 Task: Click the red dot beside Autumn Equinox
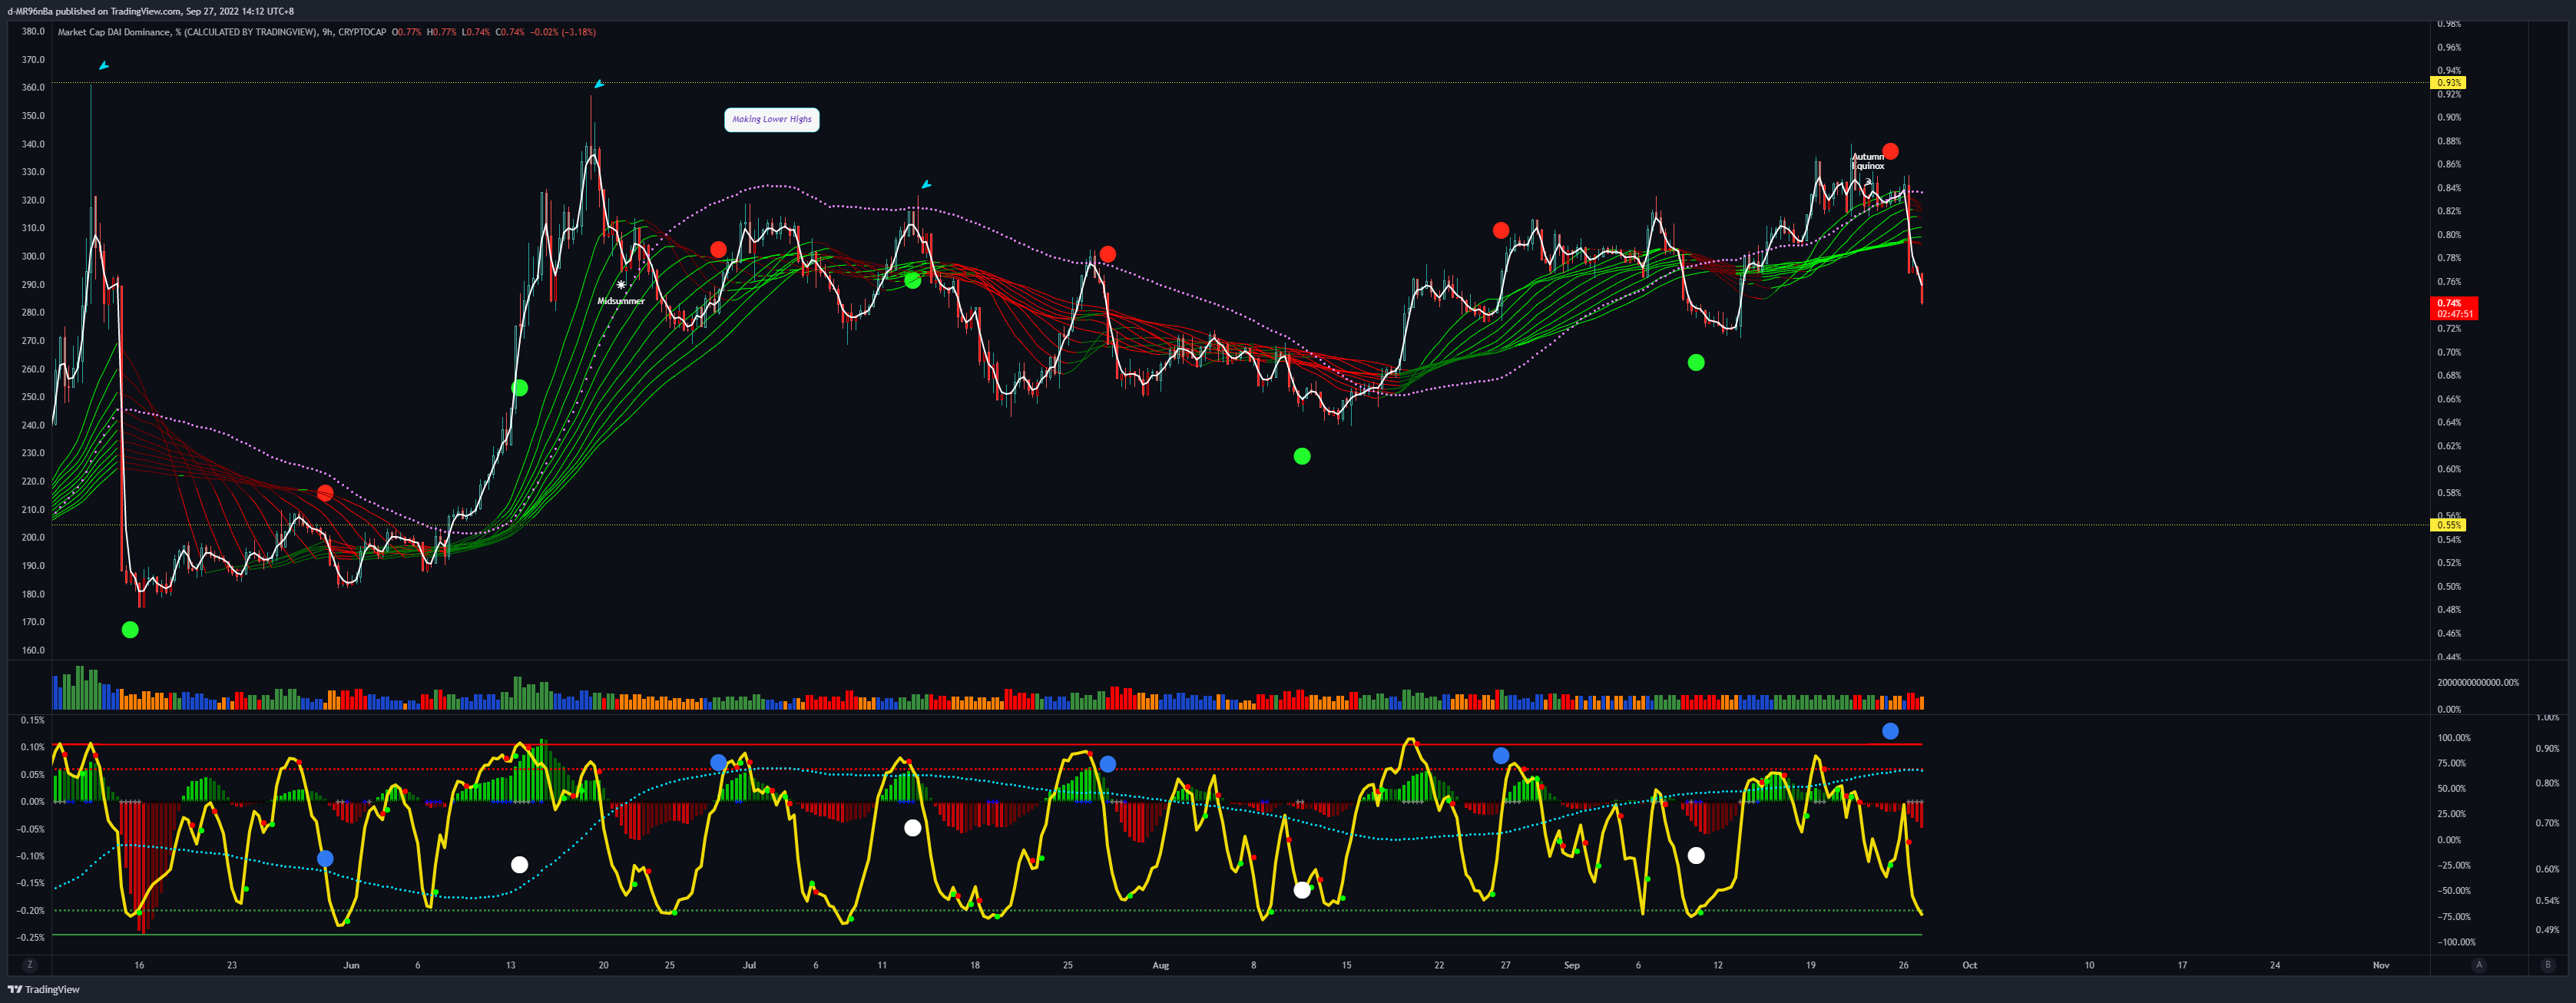click(1890, 152)
